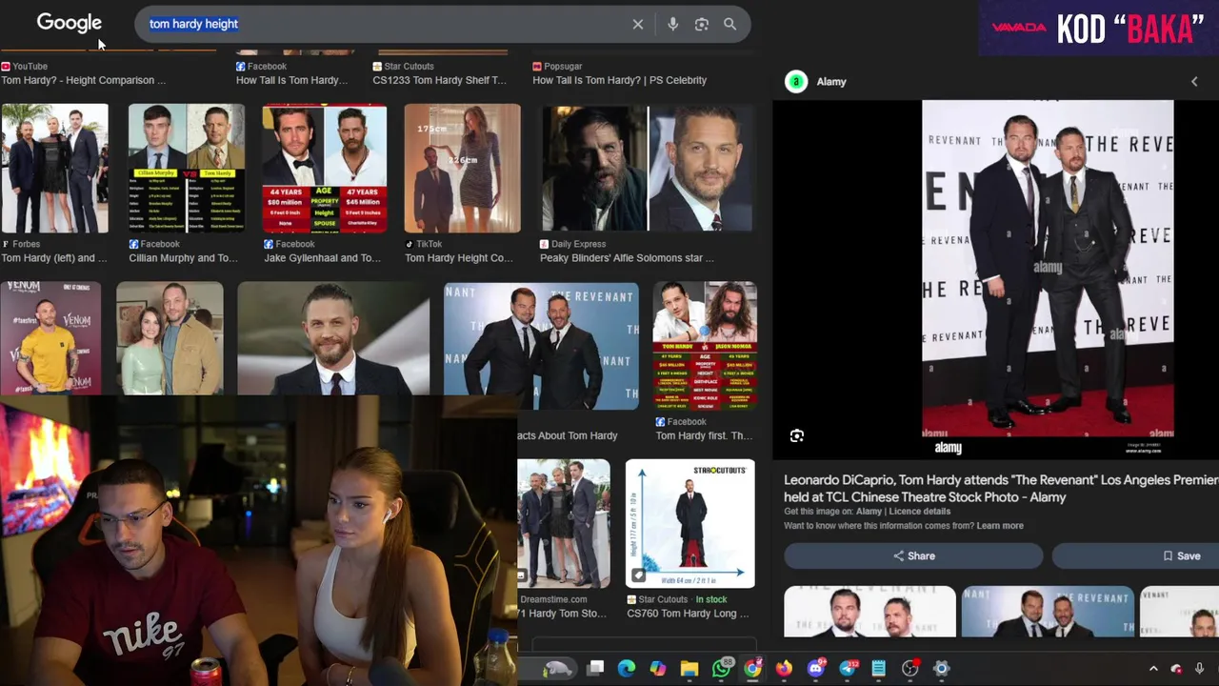Click the magnifying glass search icon
The width and height of the screenshot is (1219, 686).
[x=729, y=24]
